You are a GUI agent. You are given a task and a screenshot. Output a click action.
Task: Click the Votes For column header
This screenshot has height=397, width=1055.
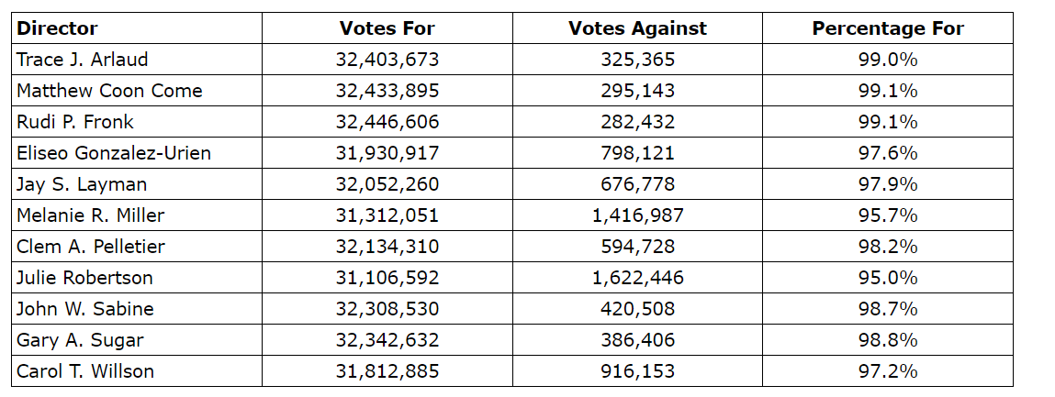click(387, 28)
